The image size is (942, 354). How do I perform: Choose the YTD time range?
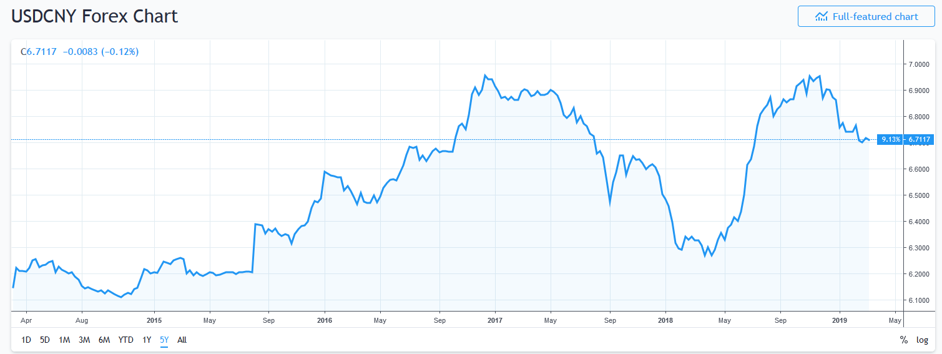pyautogui.click(x=126, y=340)
